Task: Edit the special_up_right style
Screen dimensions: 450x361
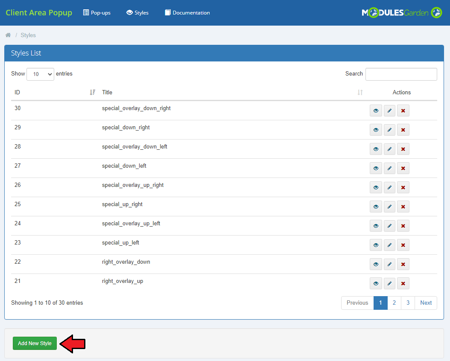Action: click(x=389, y=207)
